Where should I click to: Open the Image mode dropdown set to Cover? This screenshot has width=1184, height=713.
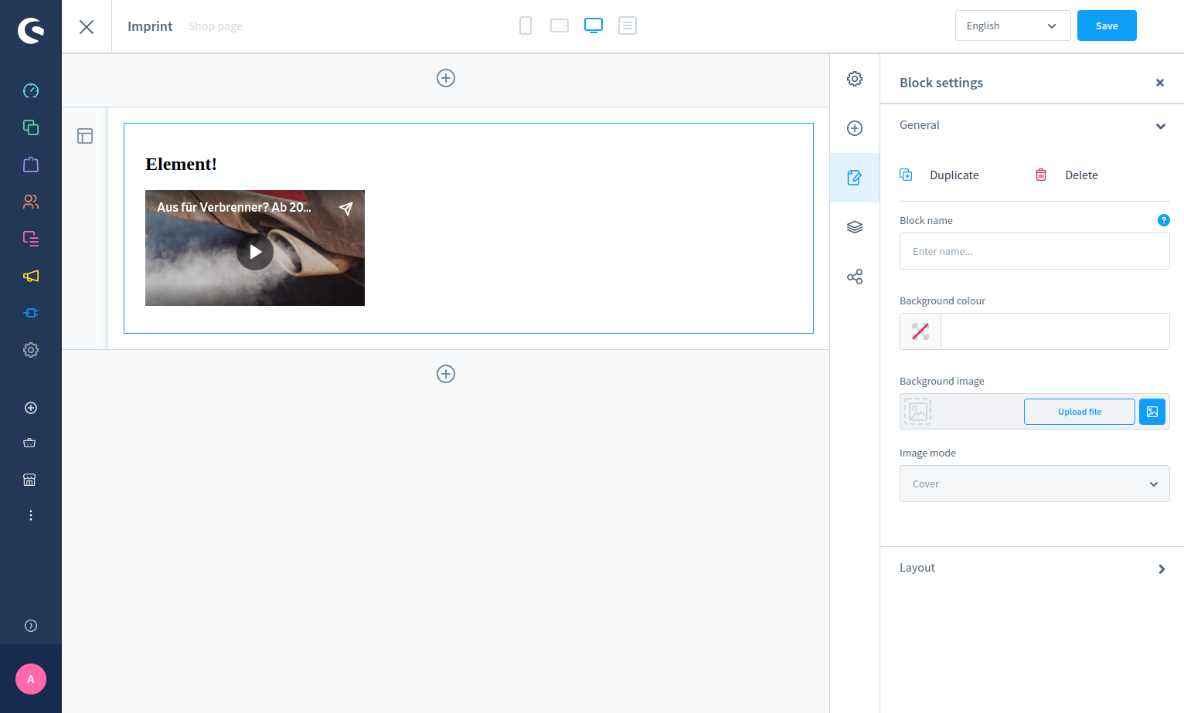click(1034, 484)
